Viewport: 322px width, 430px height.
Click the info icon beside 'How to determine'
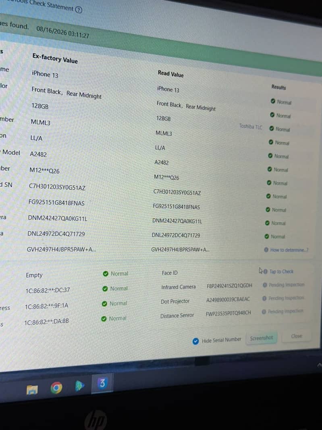[x=266, y=250]
